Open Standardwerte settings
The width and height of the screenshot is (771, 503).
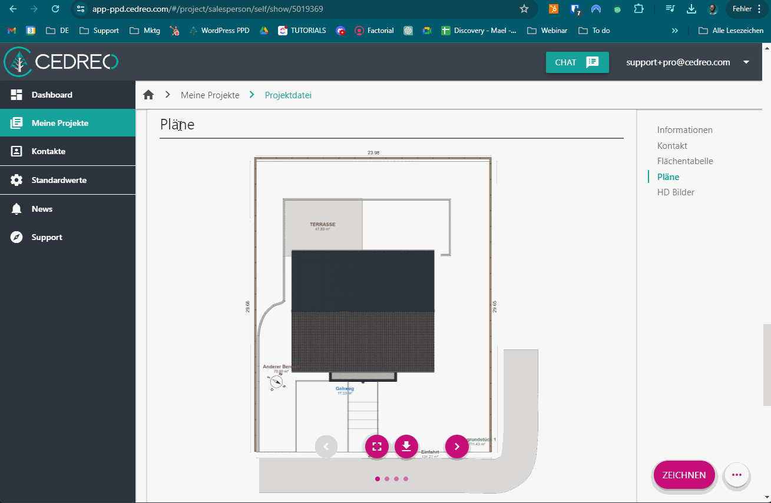tap(68, 180)
